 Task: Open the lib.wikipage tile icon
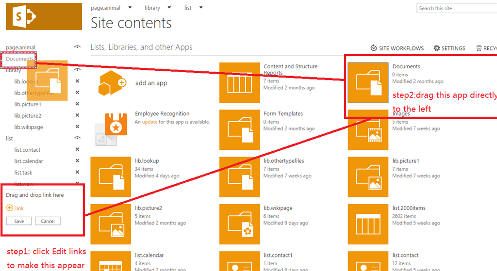(240, 224)
